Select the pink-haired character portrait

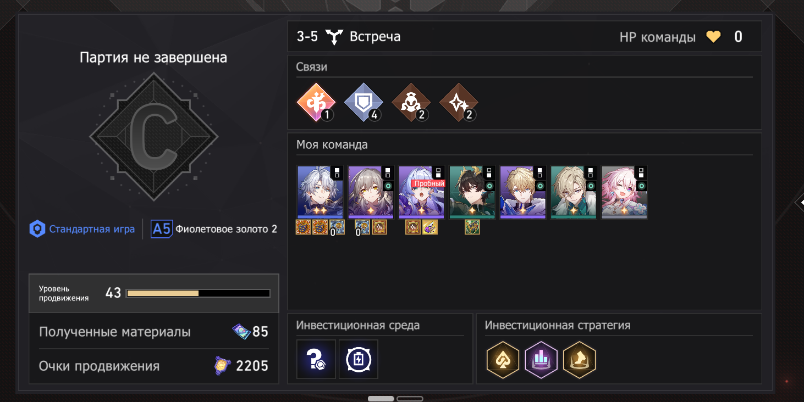point(624,192)
